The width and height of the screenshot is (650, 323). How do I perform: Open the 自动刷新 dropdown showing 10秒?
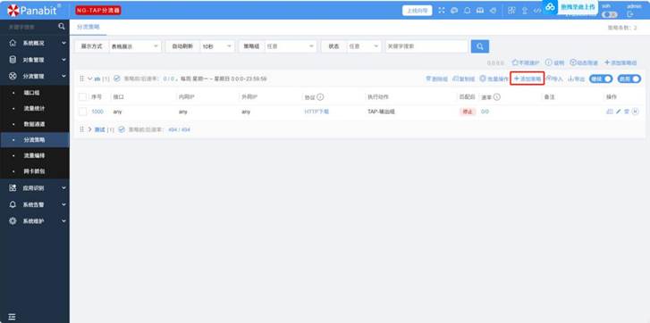[216, 46]
